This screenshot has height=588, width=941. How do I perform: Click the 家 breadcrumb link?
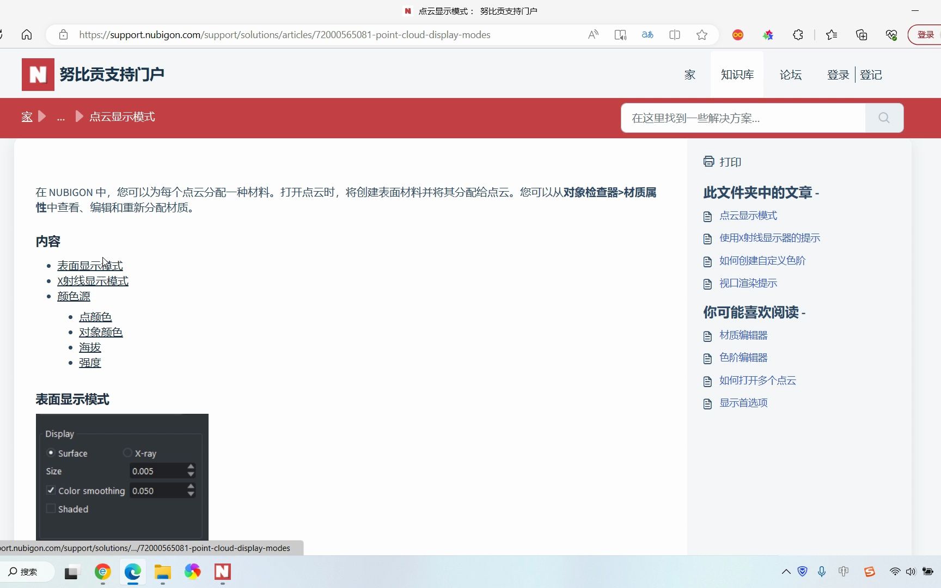27,117
